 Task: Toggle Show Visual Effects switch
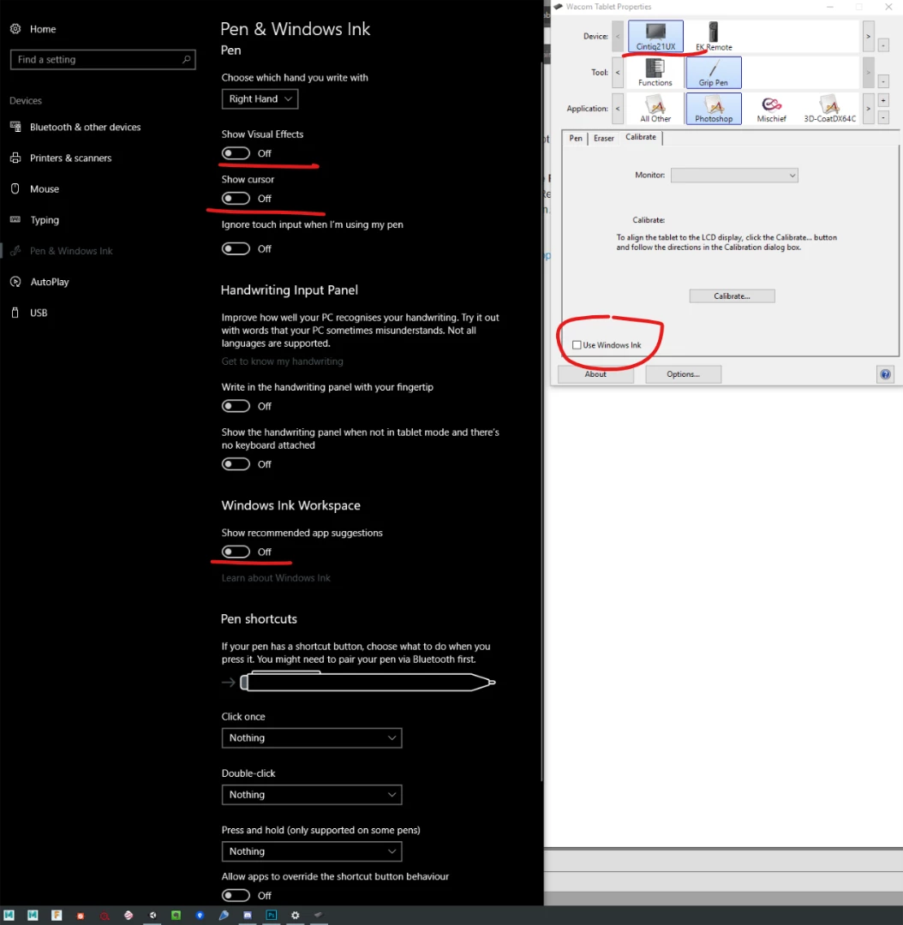click(236, 153)
